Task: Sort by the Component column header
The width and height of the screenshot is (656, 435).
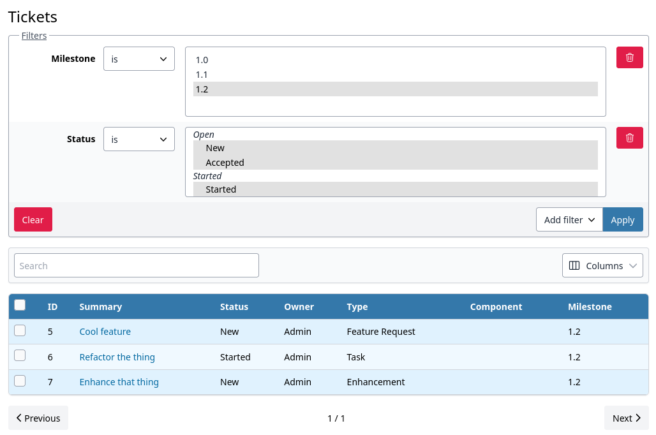Action: point(496,307)
